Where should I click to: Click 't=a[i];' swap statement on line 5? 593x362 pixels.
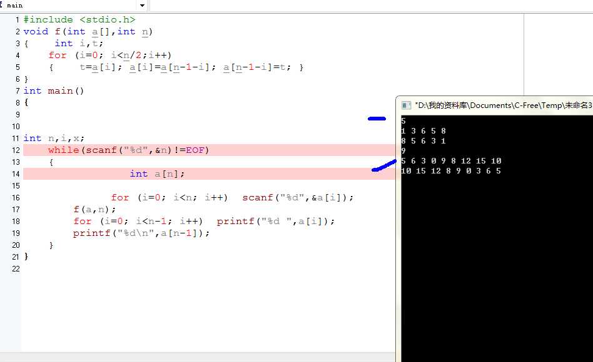tap(101, 67)
